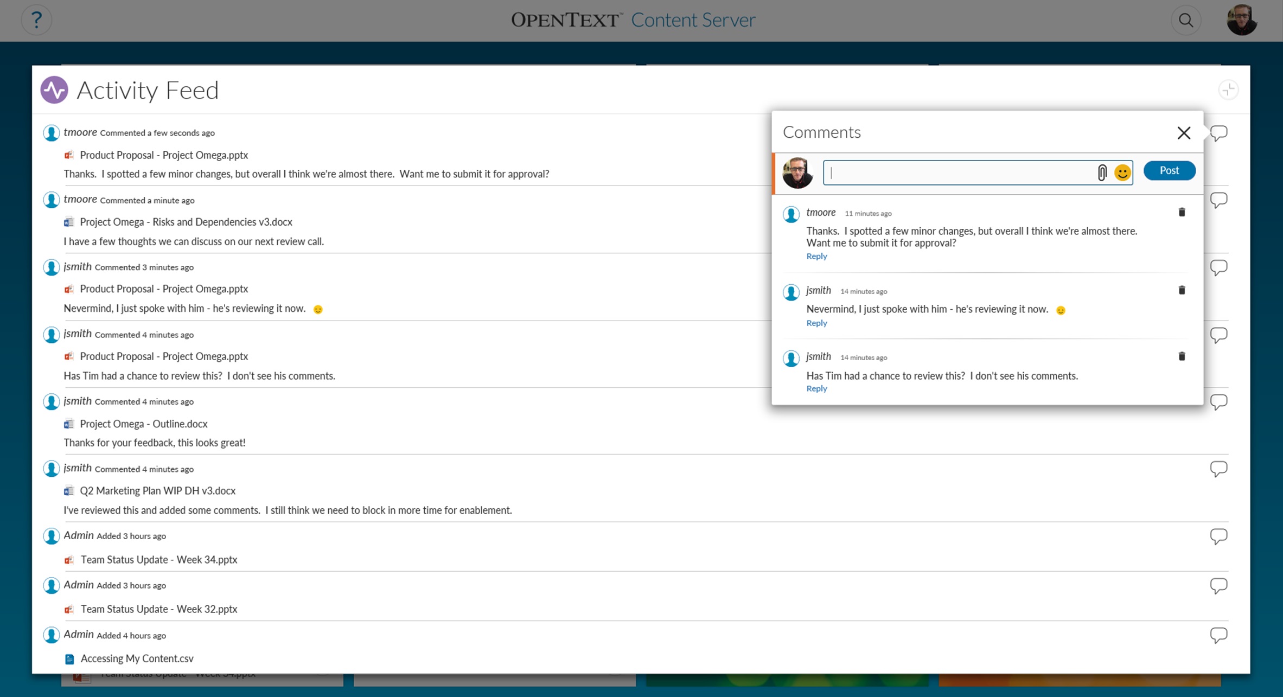Reply to jsmith's 'Nevermind' comment
The height and width of the screenshot is (697, 1283).
point(816,323)
